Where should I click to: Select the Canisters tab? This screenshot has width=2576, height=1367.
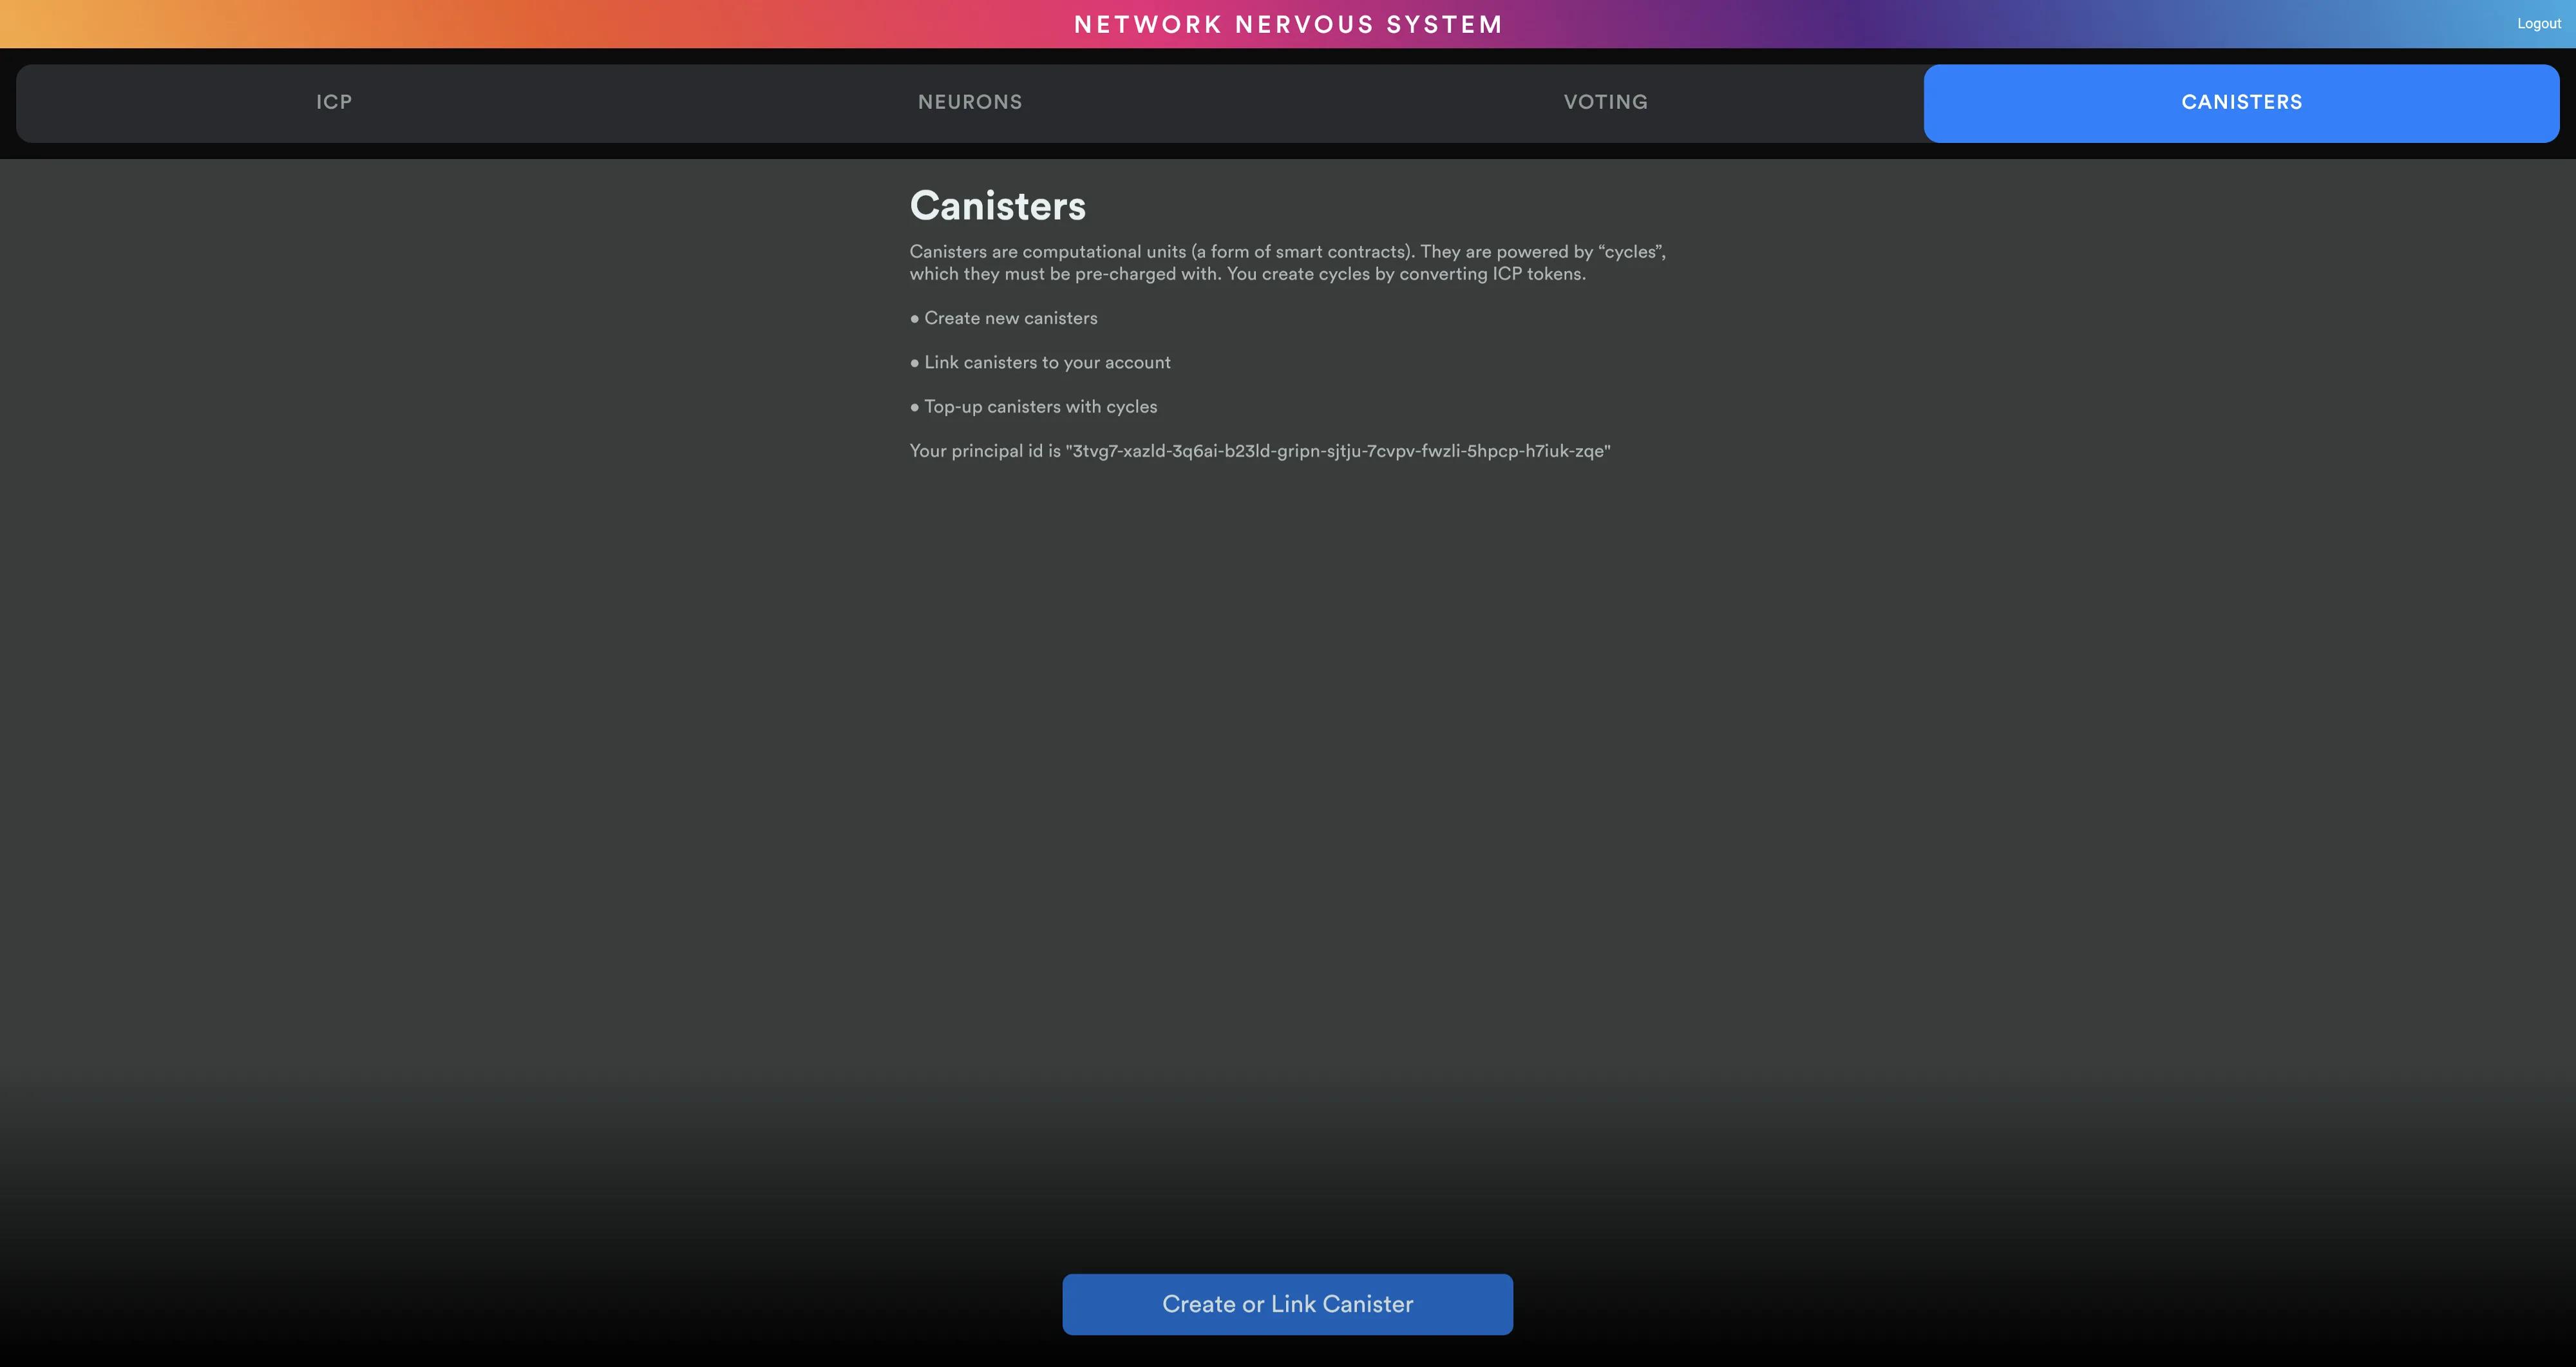(2241, 103)
